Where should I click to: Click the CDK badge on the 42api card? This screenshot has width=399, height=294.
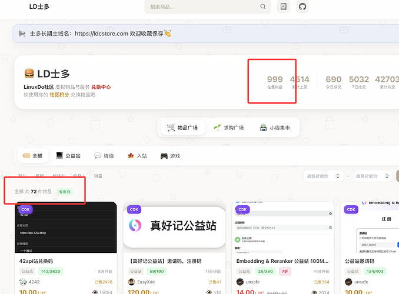[x=25, y=209]
